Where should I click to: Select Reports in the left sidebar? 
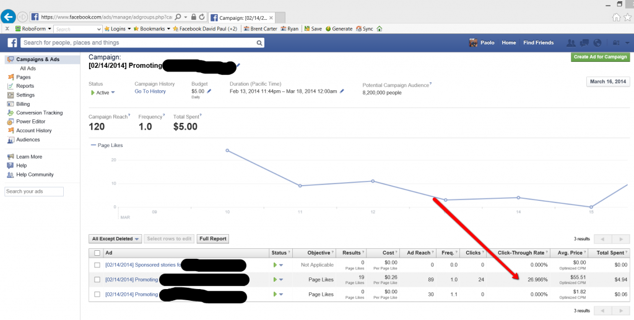click(x=25, y=86)
